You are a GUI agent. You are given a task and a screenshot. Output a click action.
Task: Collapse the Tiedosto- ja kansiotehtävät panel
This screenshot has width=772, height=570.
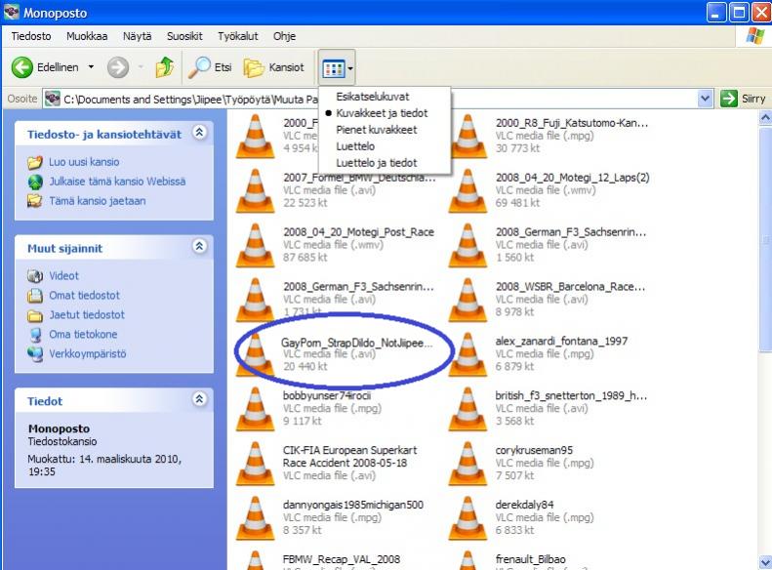pyautogui.click(x=199, y=132)
